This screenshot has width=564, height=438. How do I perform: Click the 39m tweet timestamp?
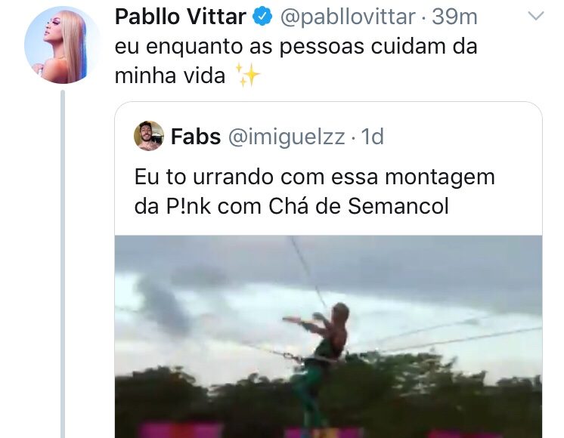tap(454, 17)
